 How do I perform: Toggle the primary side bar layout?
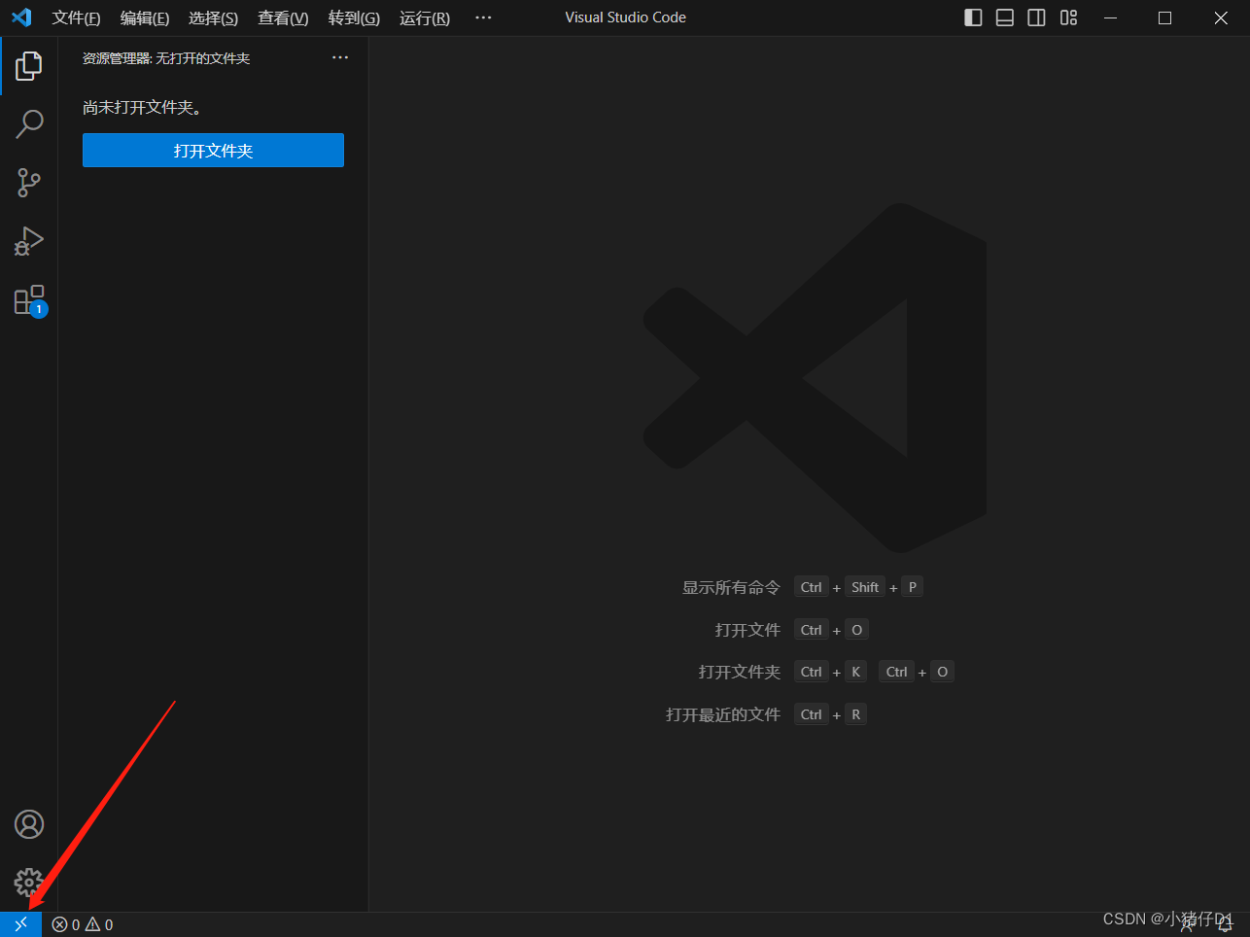[973, 17]
